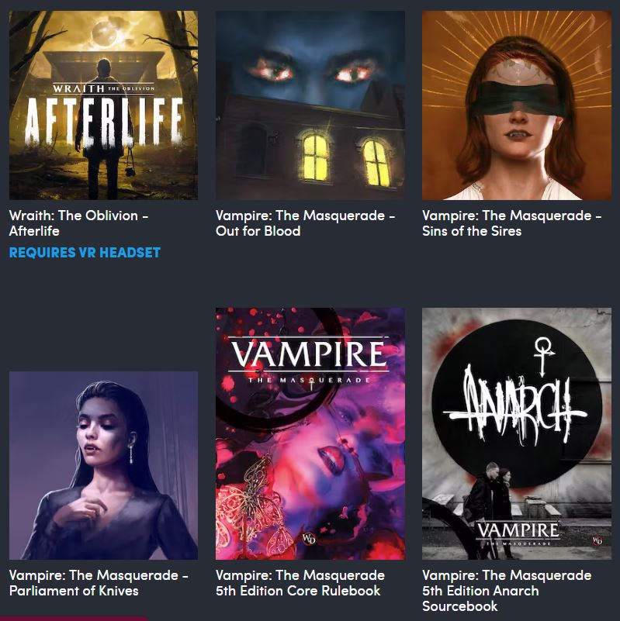Click the REQUIRES VR HEADSET label
Screen dimensions: 620x621
pos(85,252)
